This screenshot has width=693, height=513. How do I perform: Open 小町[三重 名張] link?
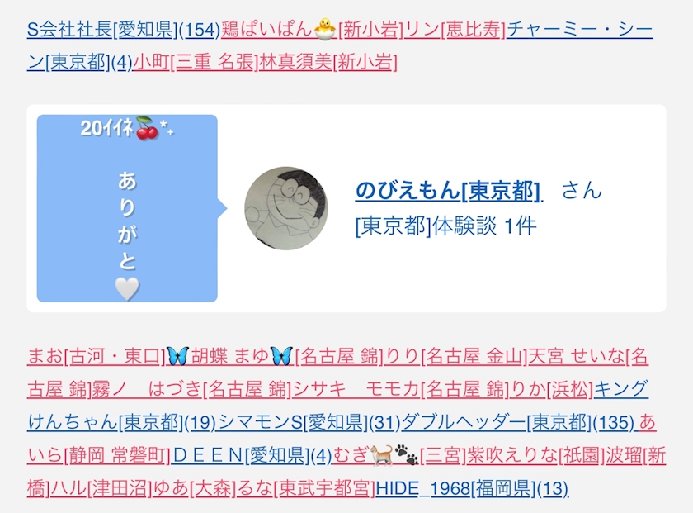tap(196, 62)
